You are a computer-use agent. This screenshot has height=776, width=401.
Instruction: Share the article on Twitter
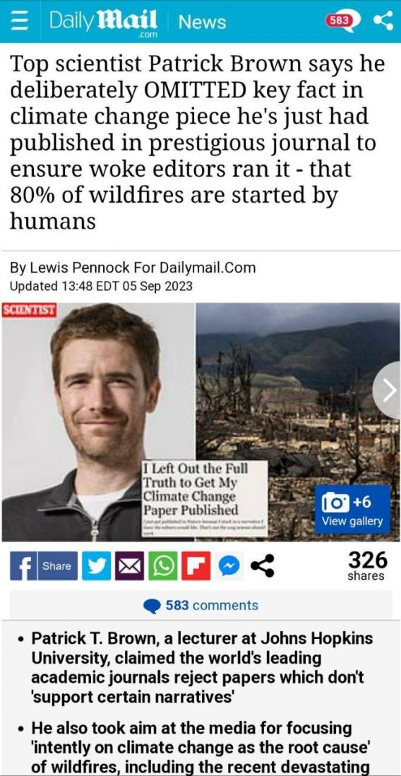pyautogui.click(x=97, y=566)
